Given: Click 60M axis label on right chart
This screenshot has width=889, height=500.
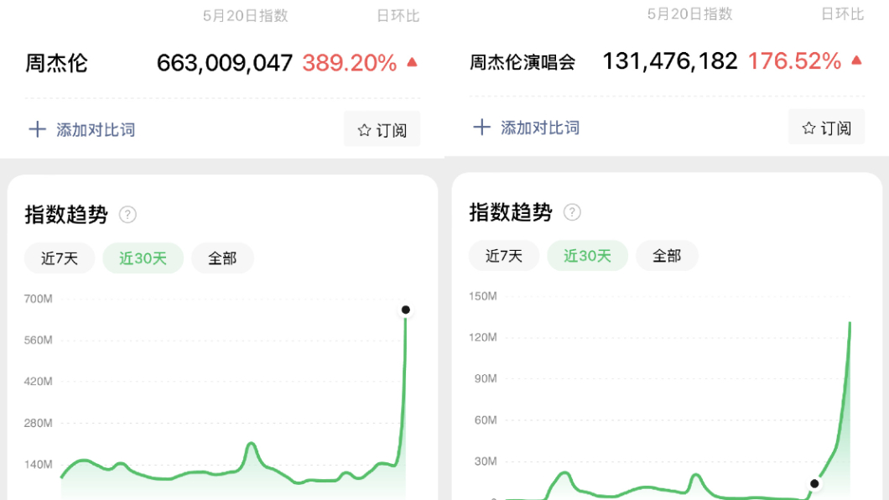Looking at the screenshot, I should pyautogui.click(x=486, y=420).
